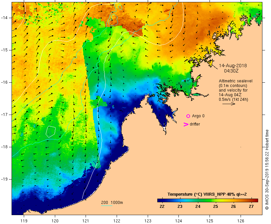Click the small closed white contour polygon
The image size is (271, 224).
(51, 132)
